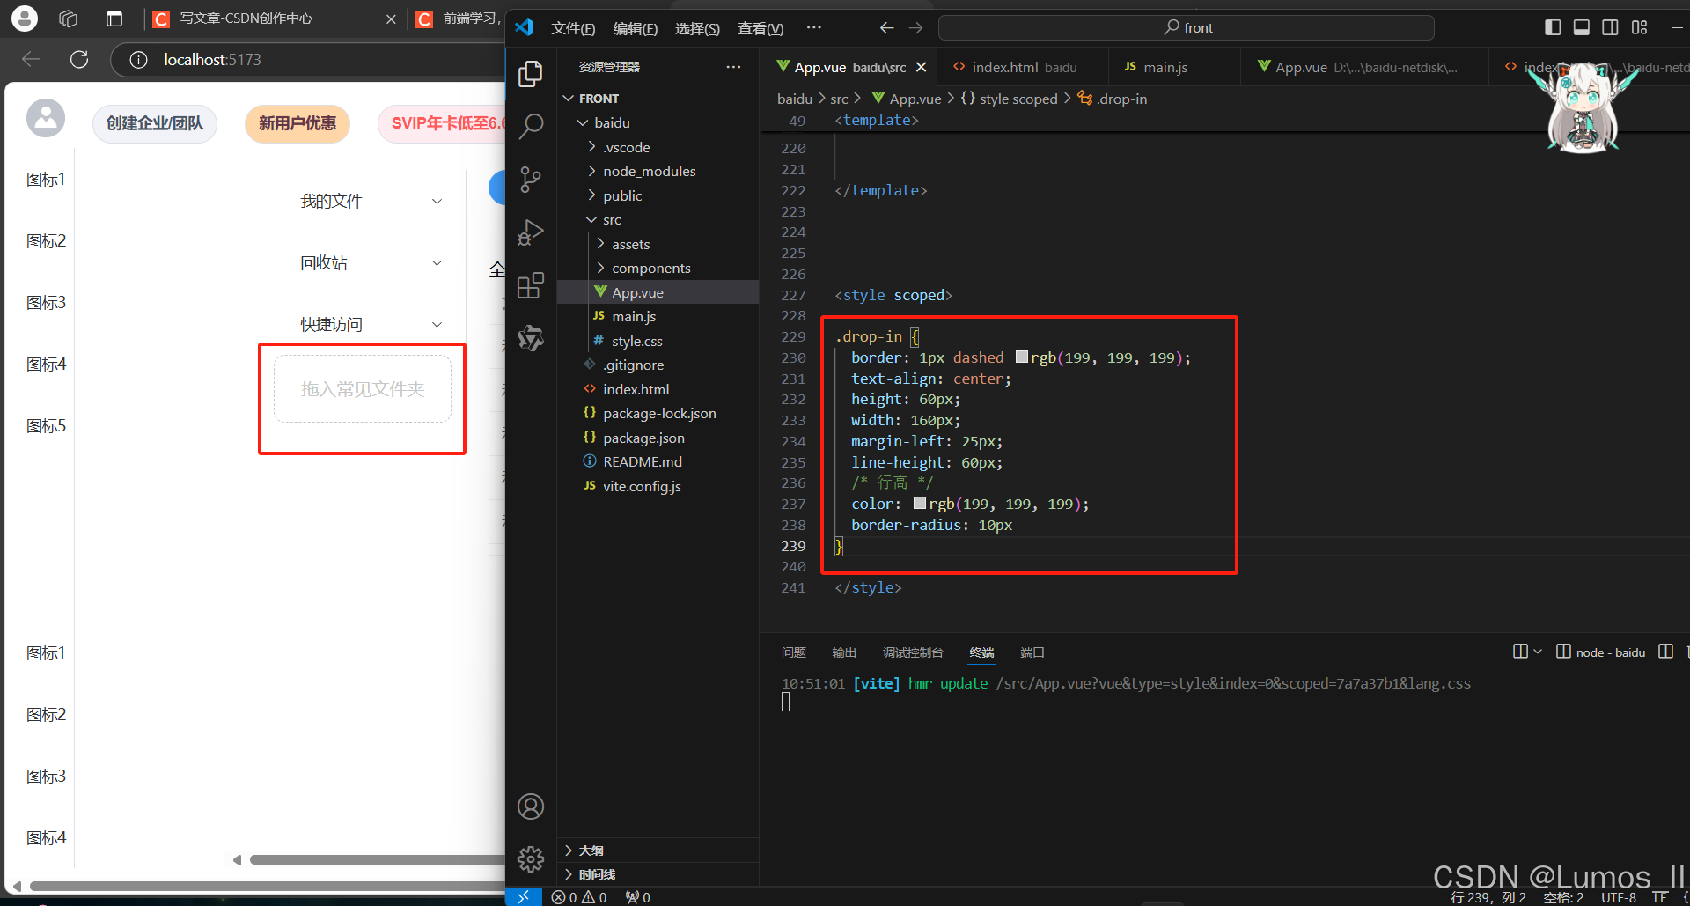The width and height of the screenshot is (1690, 906).
Task: Open the 编辑(E) menu
Action: 636,28
